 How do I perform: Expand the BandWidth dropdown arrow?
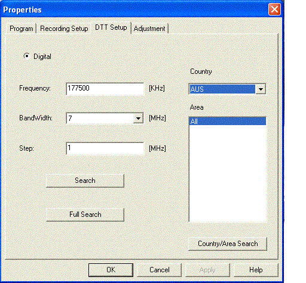click(138, 119)
